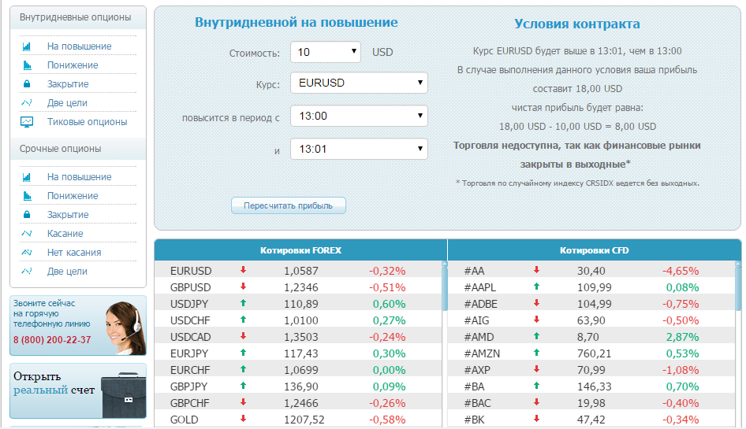Click the FOREX quotes list scrollbar
746x429 pixels.
[445, 286]
